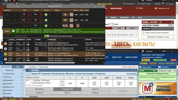Click star icon next to Бадминтон

pyautogui.click(x=2, y=80)
